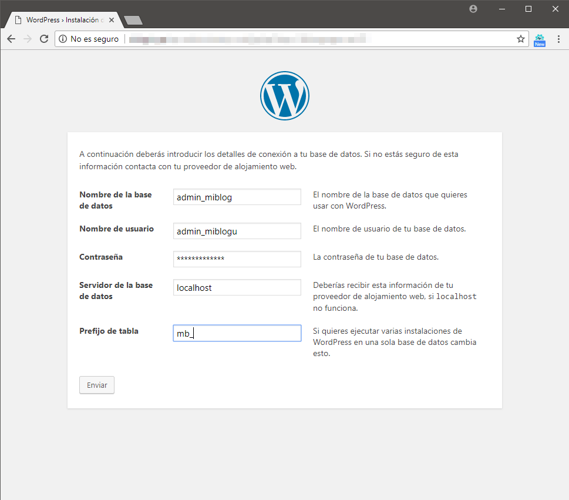
Task: Click the WordPress logo
Action: 284,96
